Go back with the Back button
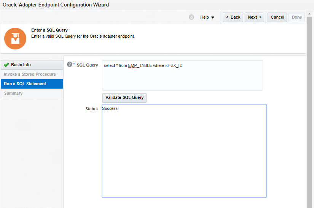 coord(233,17)
